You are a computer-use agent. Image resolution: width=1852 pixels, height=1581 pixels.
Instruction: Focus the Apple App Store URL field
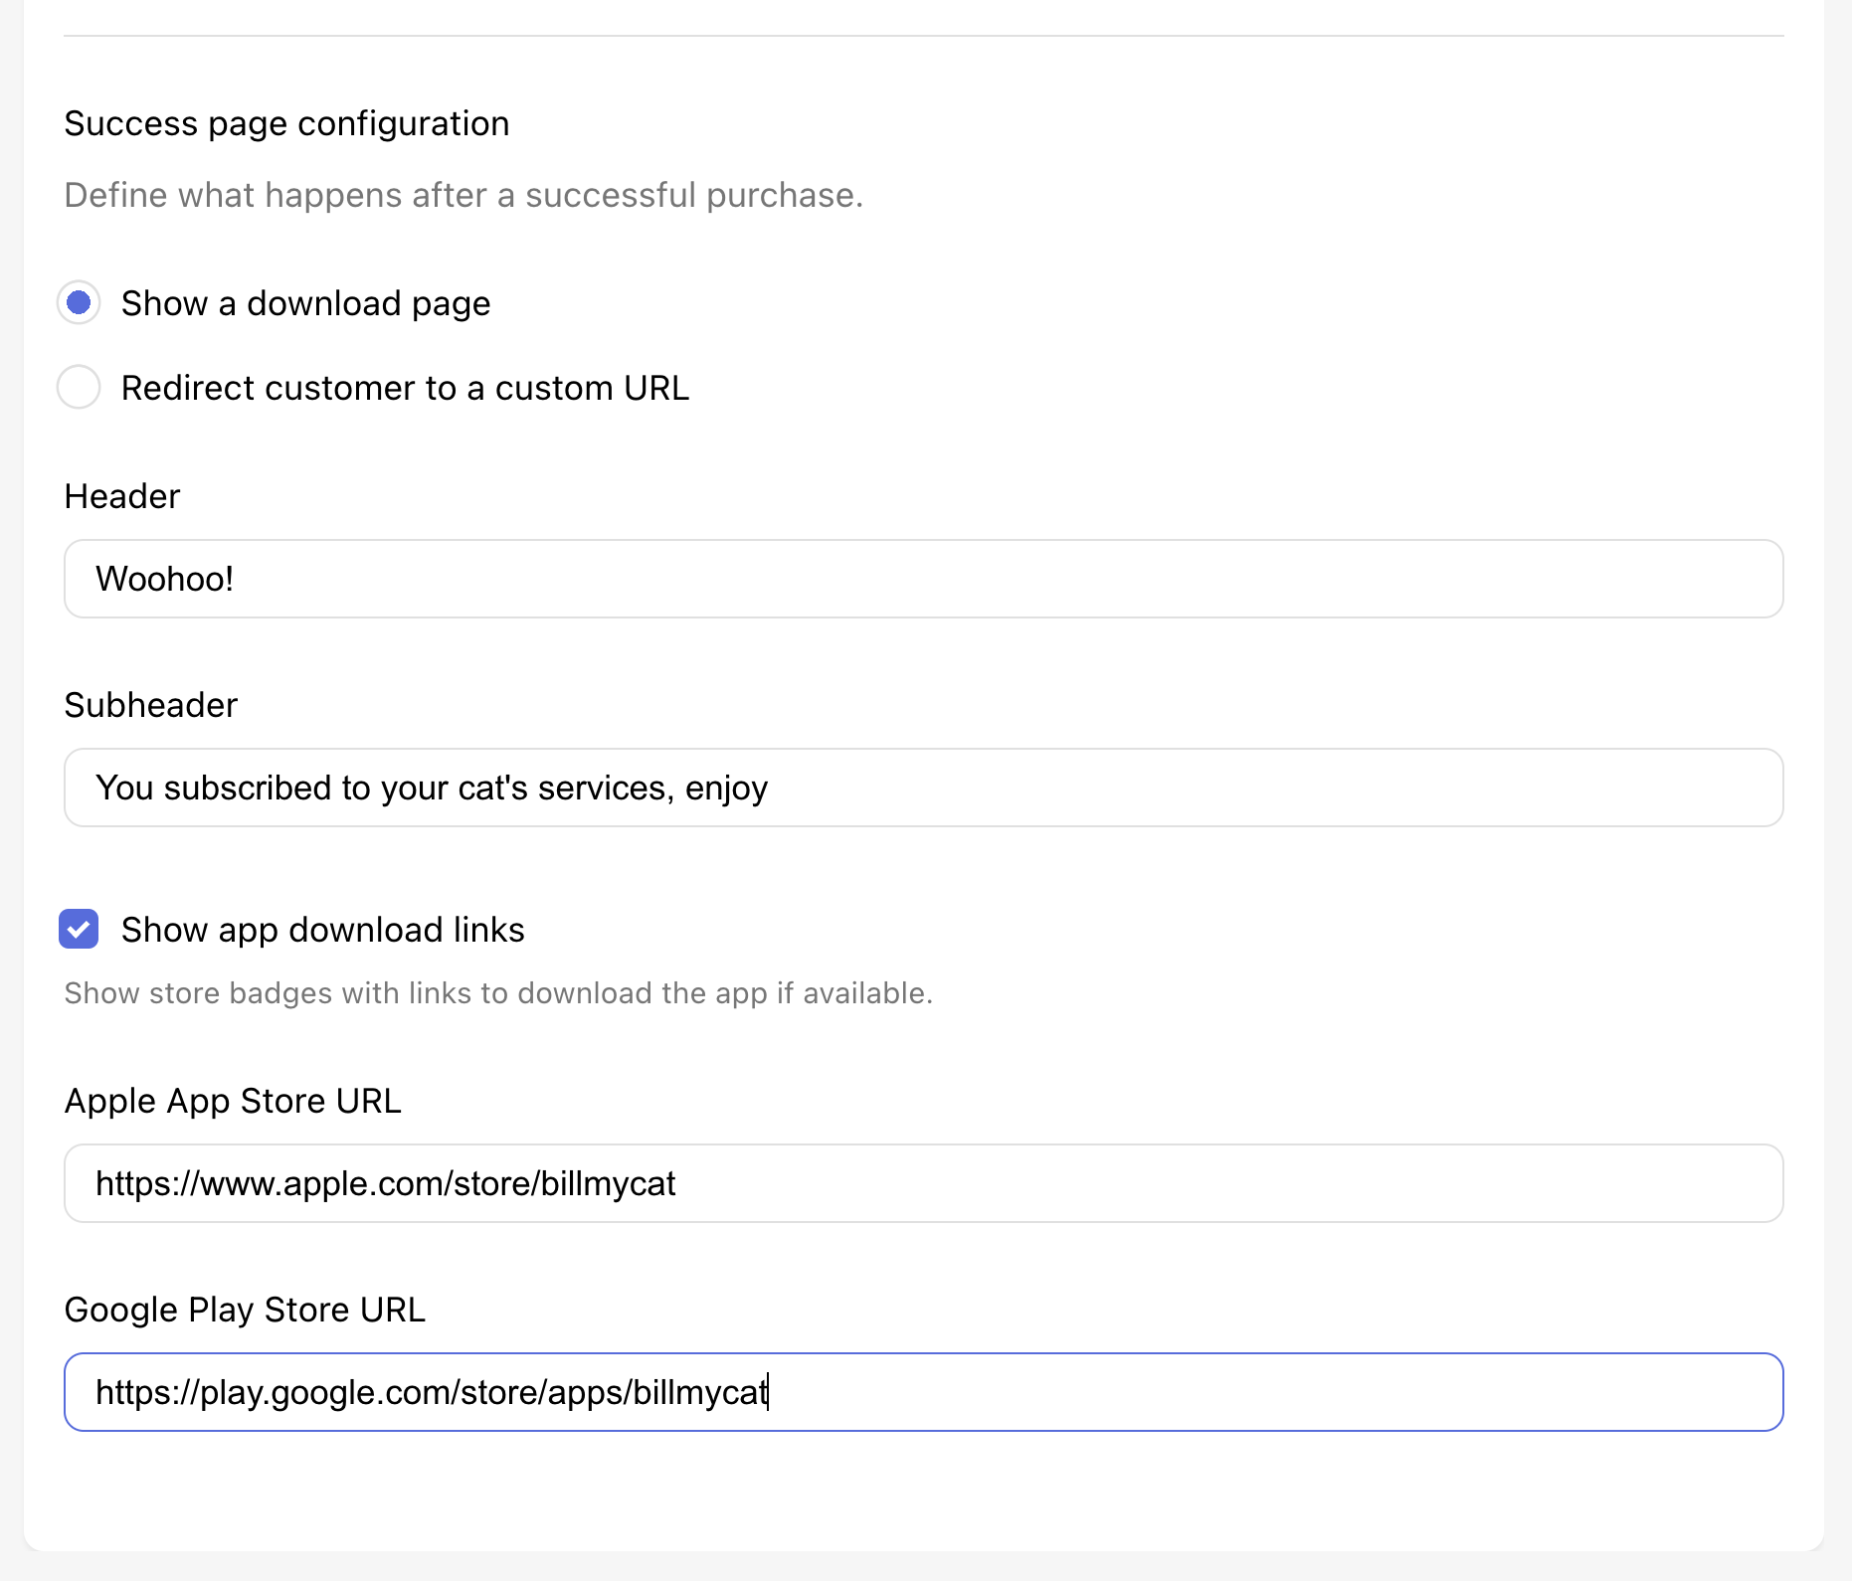click(923, 1183)
